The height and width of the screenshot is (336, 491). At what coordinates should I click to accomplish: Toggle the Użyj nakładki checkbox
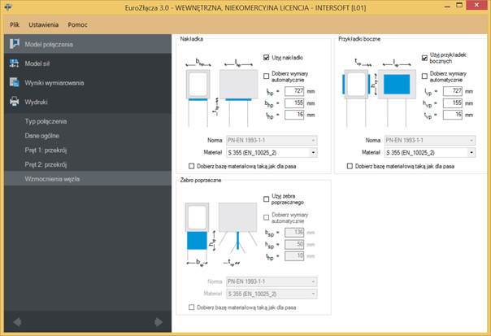tap(266, 58)
